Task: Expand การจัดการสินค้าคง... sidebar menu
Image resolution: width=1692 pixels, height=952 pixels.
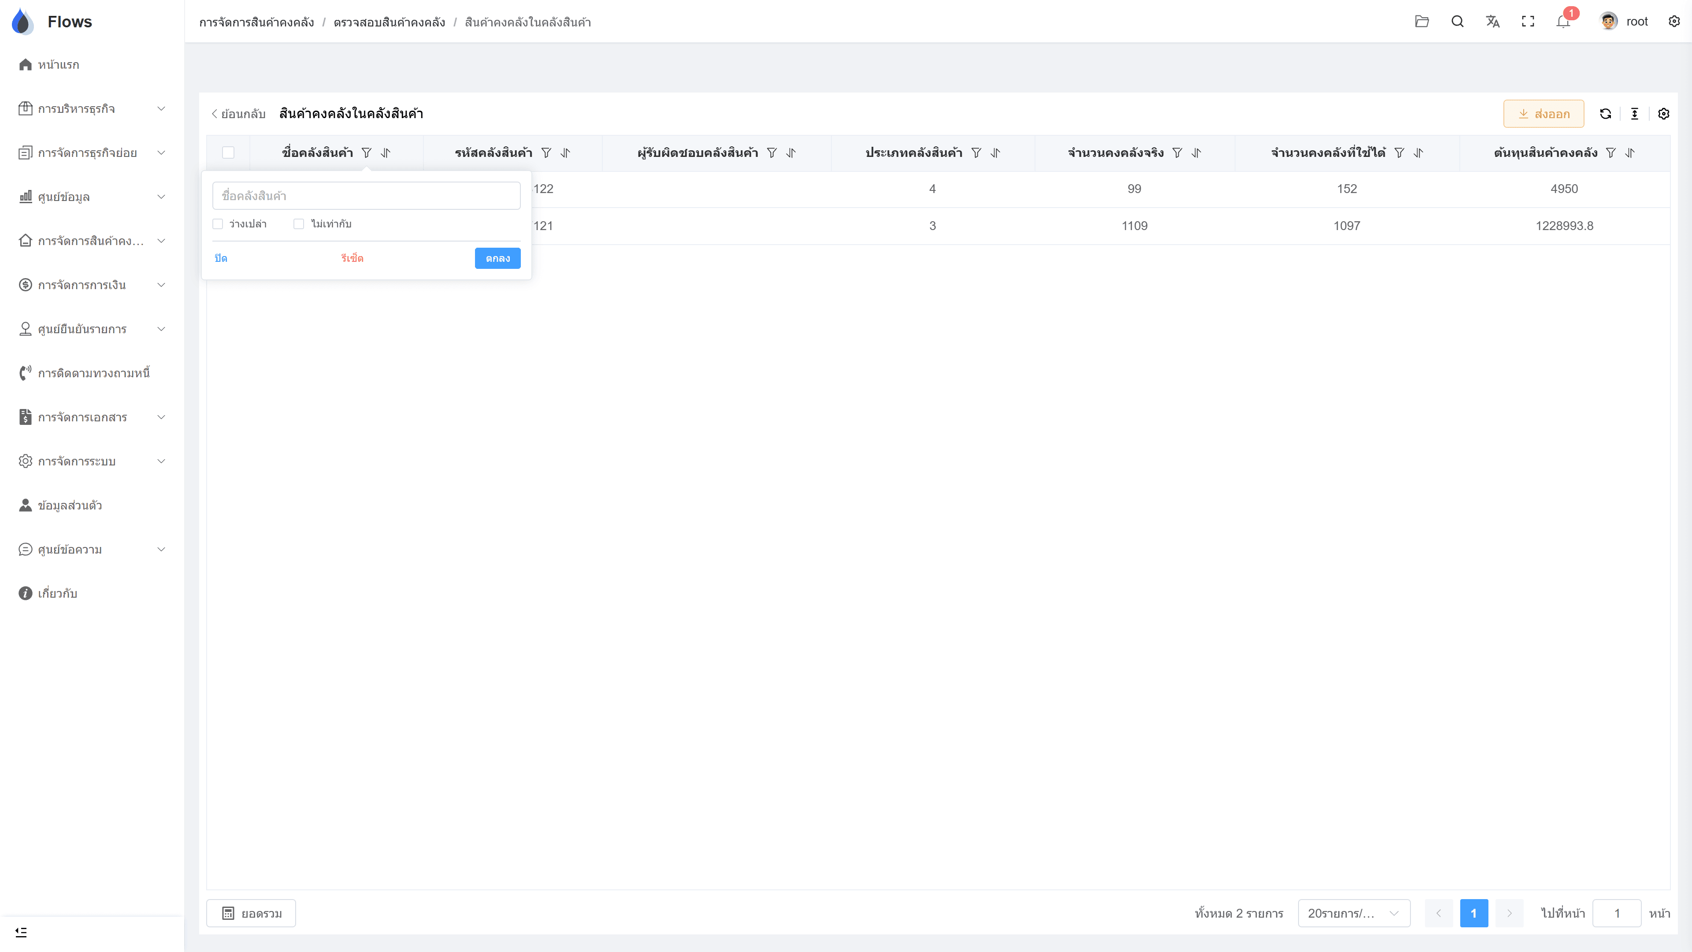Action: point(92,241)
